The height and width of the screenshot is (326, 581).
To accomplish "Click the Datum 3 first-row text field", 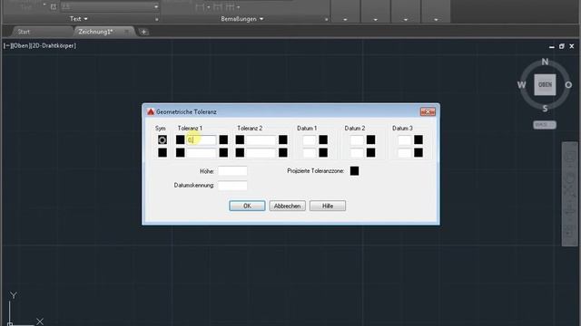I will click(x=405, y=139).
